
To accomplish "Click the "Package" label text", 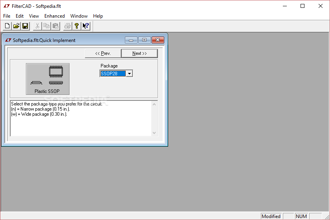I will (109, 66).
